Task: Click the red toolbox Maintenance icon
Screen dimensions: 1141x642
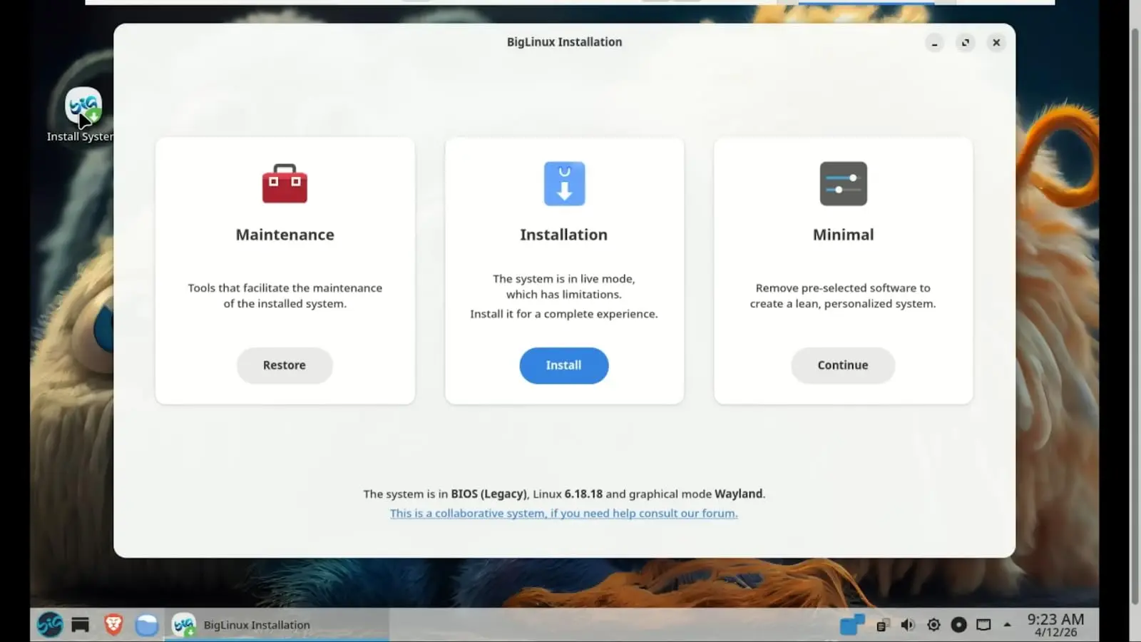Action: tap(285, 183)
